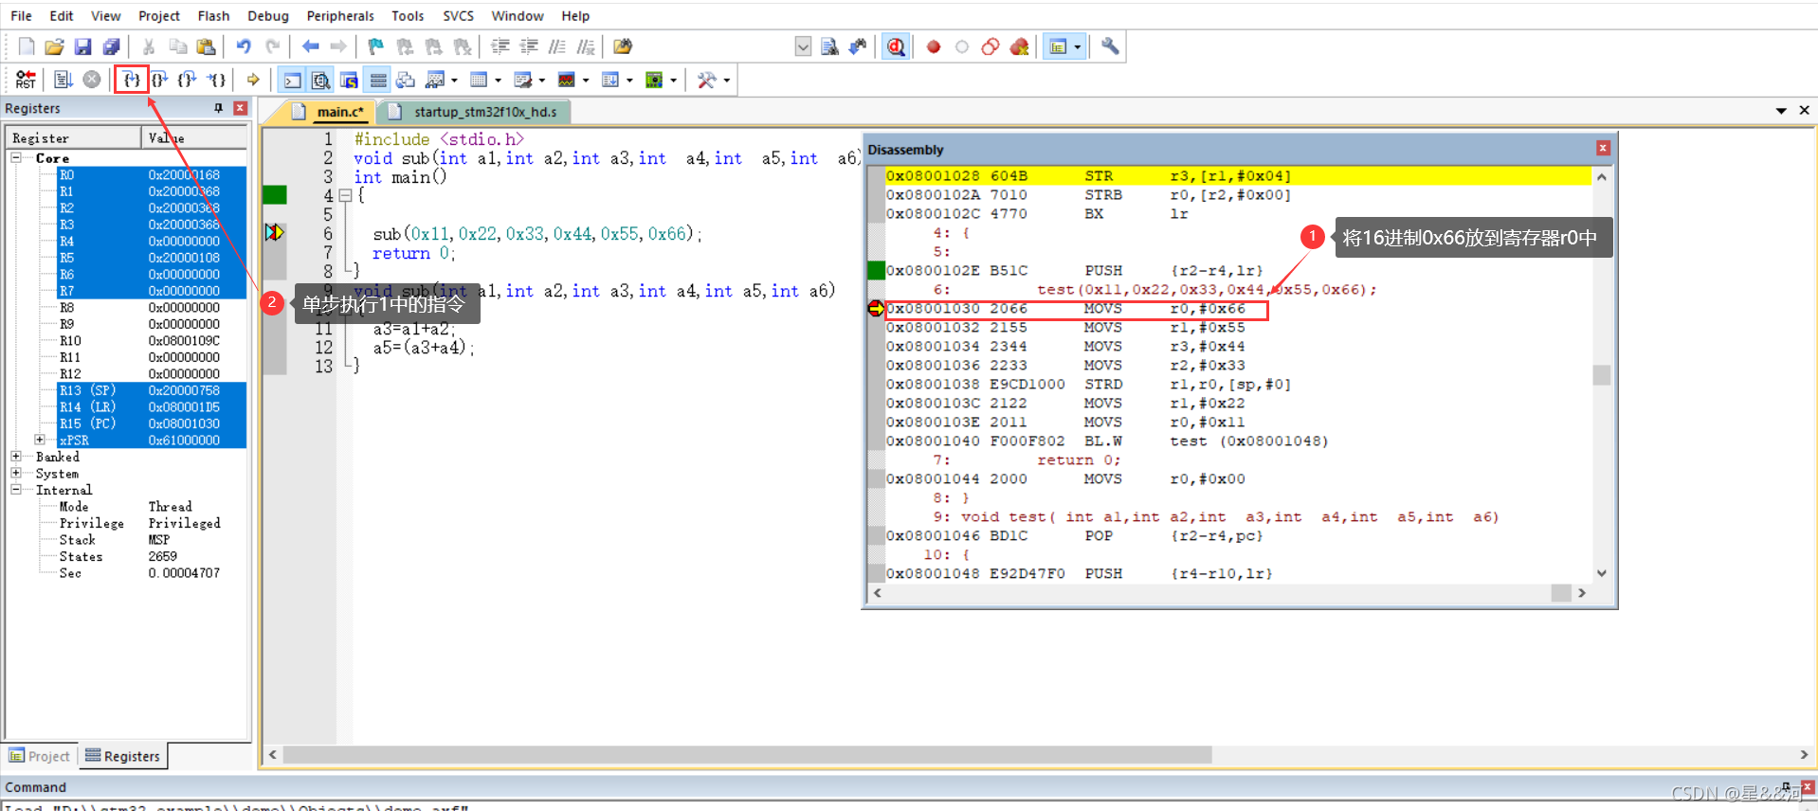Click the Open file folder icon
The width and height of the screenshot is (1818, 811).
tap(54, 46)
